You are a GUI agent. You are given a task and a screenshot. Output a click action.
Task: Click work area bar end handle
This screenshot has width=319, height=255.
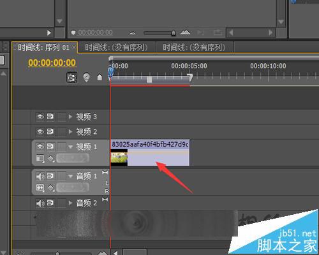pos(190,77)
